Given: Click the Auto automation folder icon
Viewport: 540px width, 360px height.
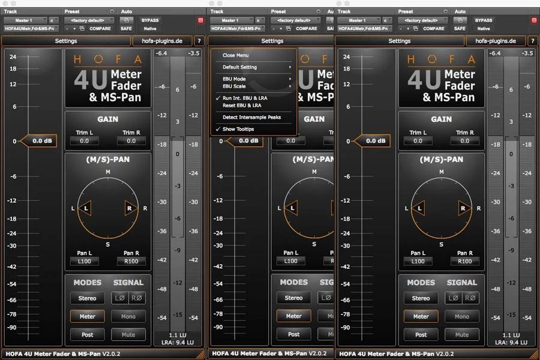Looking at the screenshot, I should [127, 20].
